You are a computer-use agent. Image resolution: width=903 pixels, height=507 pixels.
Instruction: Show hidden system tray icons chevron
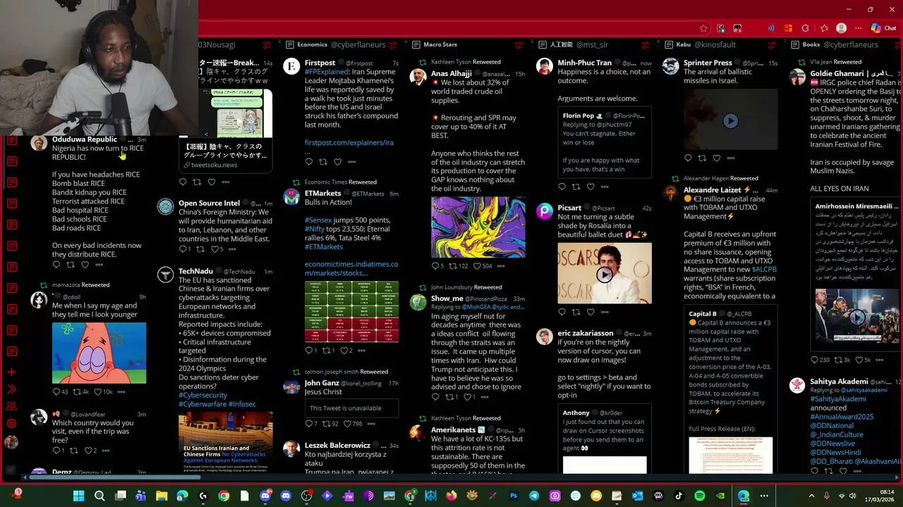coord(811,496)
